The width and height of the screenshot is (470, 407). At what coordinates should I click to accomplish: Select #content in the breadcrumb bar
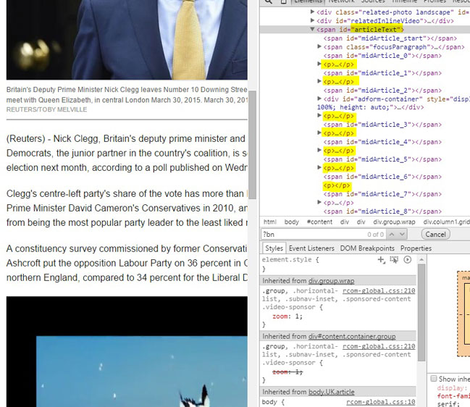coord(319,222)
